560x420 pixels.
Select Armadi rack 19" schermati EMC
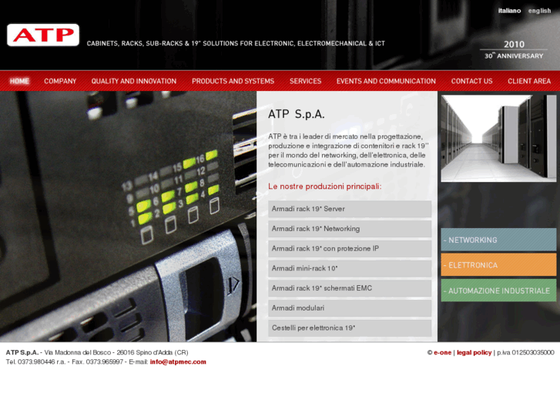click(350, 288)
